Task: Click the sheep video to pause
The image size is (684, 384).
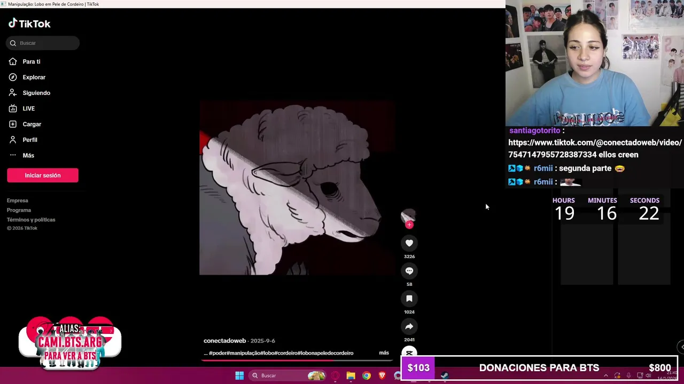Action: (x=297, y=188)
